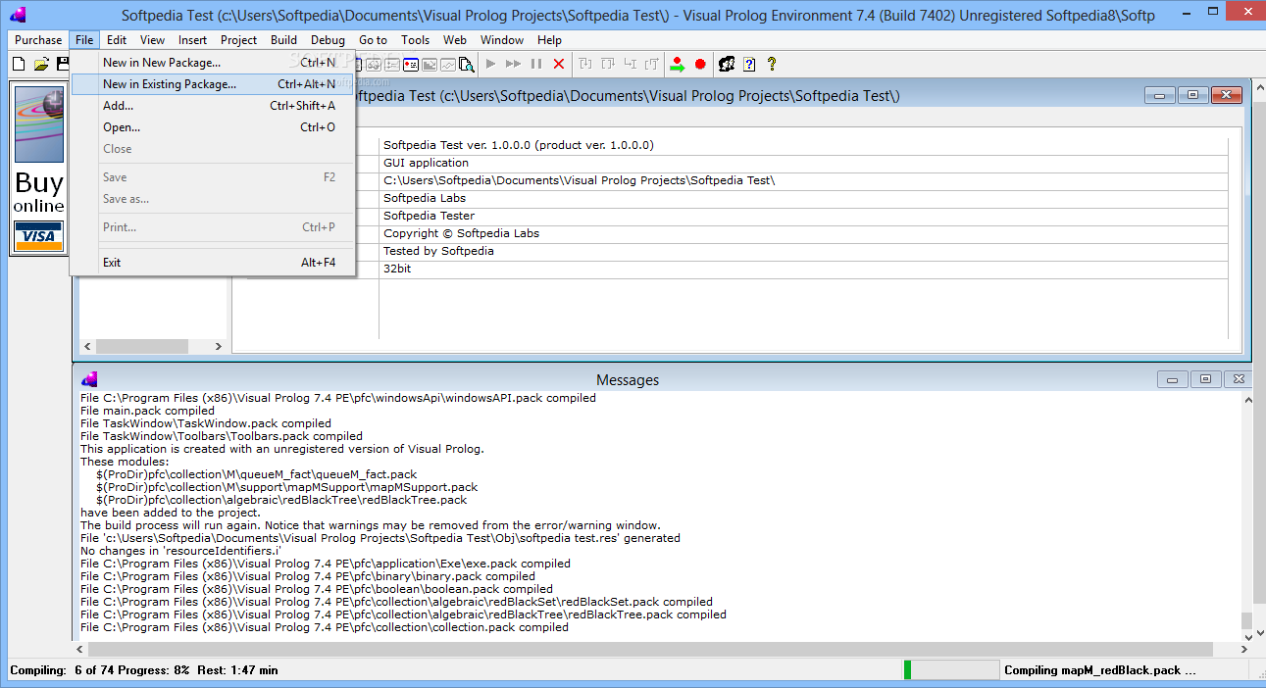This screenshot has height=688, width=1266.
Task: Open the Help menu
Action: coord(549,40)
